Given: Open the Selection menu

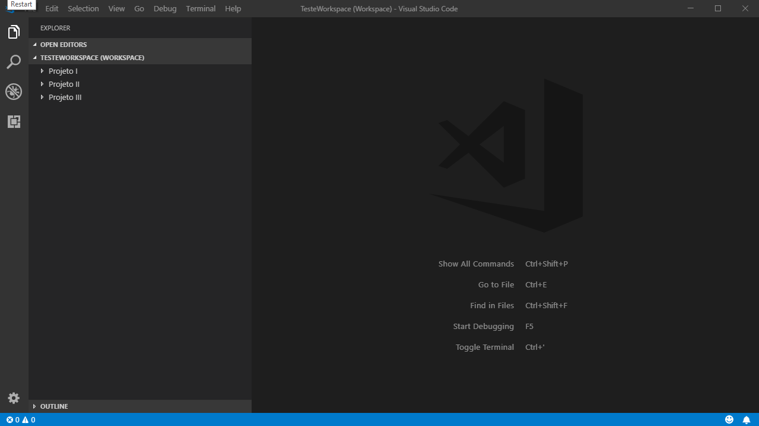Looking at the screenshot, I should (83, 9).
